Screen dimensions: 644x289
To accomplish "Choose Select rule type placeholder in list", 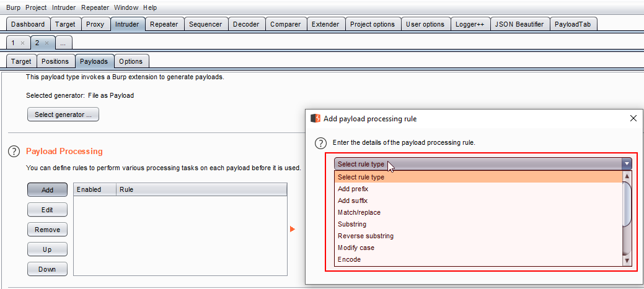I will pos(479,177).
